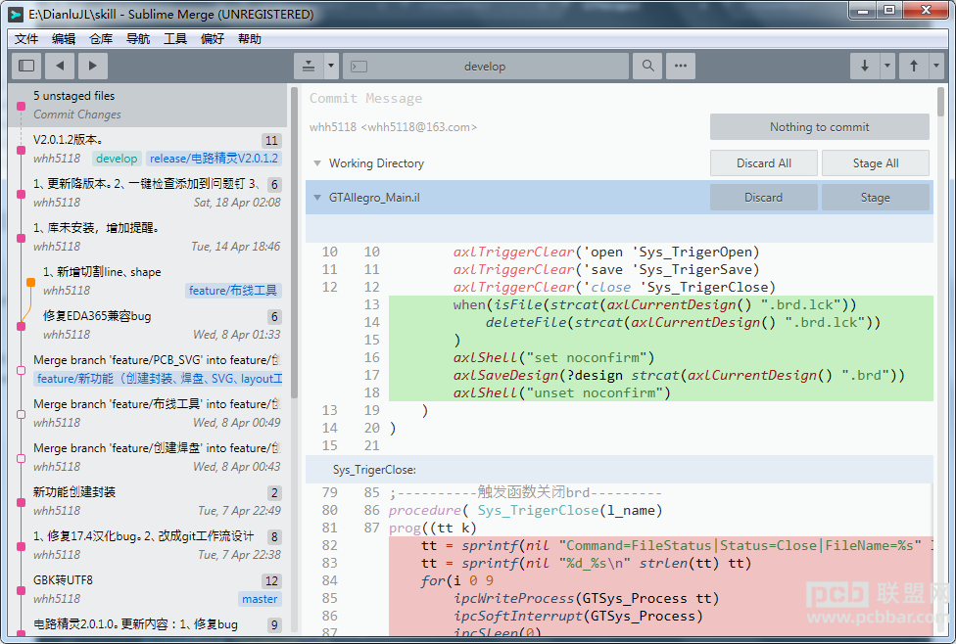The height and width of the screenshot is (644, 956).
Task: Toggle the side bar panel icon
Action: pyautogui.click(x=26, y=66)
